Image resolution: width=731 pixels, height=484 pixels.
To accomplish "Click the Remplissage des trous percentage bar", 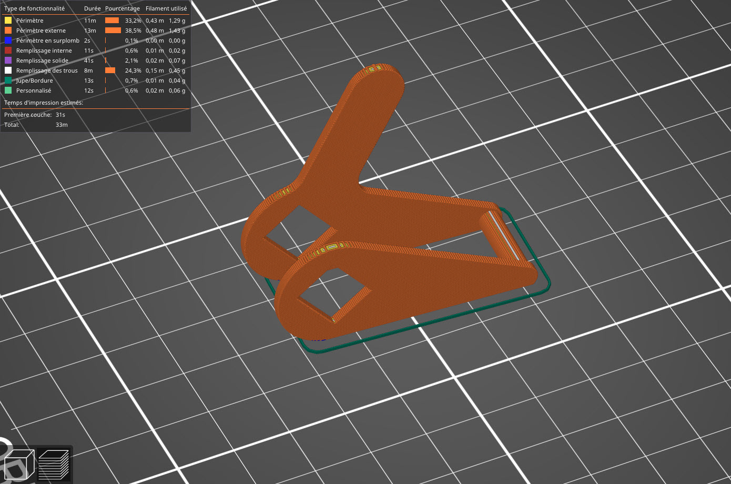I will (110, 70).
